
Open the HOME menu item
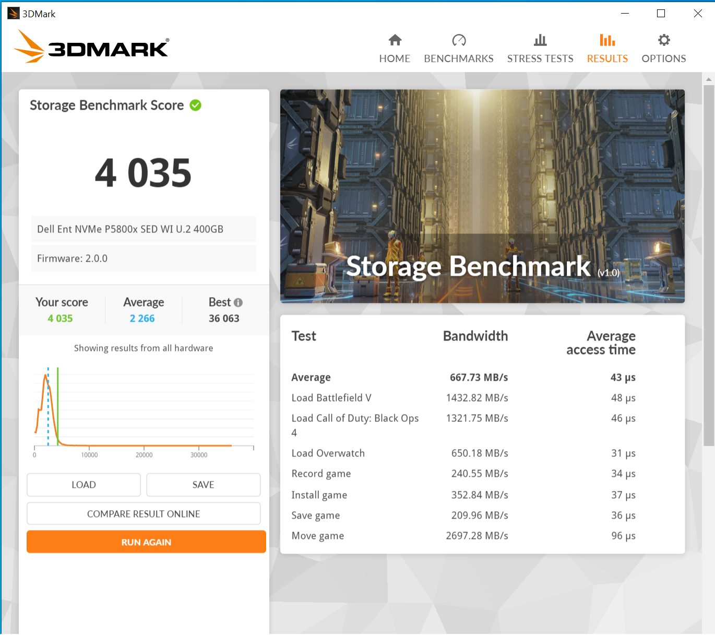coord(395,58)
